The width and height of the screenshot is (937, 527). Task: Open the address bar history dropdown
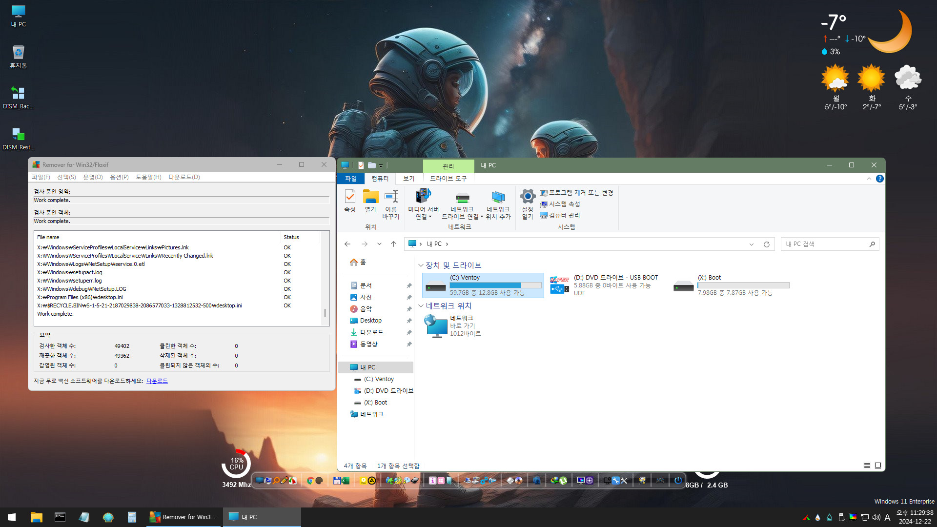[x=752, y=244]
